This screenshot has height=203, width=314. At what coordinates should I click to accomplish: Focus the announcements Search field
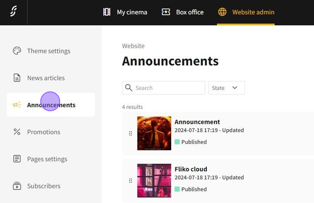pos(168,88)
